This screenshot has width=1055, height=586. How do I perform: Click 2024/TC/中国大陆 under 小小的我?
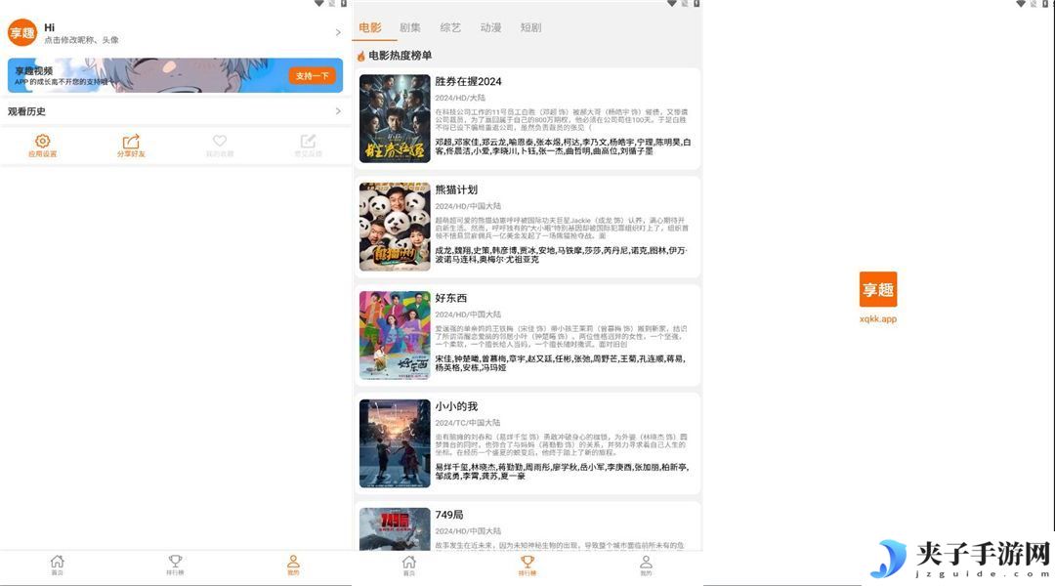468,423
